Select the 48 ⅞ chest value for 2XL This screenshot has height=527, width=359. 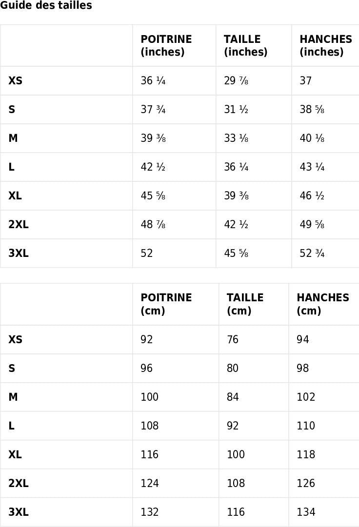coord(153,225)
